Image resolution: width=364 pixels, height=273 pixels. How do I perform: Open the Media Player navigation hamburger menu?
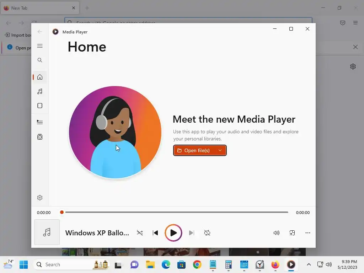coord(40,46)
